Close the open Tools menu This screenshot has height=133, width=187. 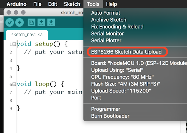[x=93, y=4]
